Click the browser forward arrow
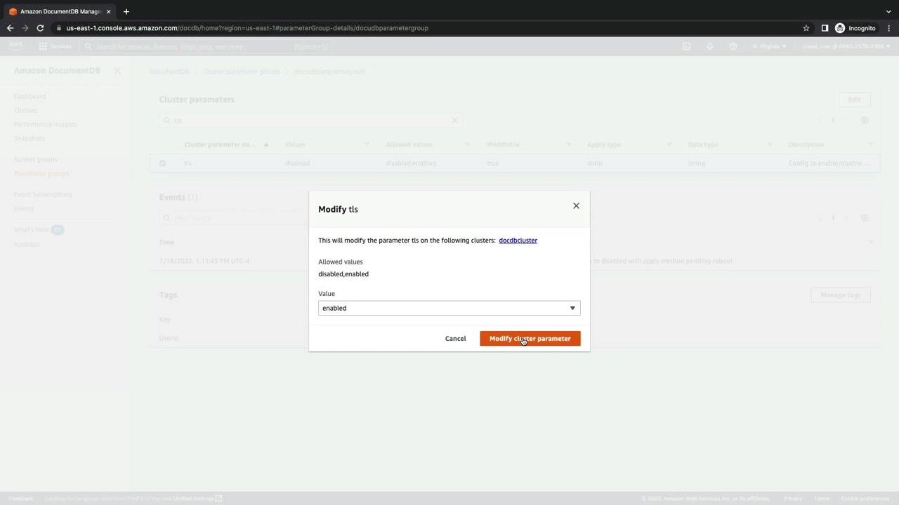 pos(25,28)
